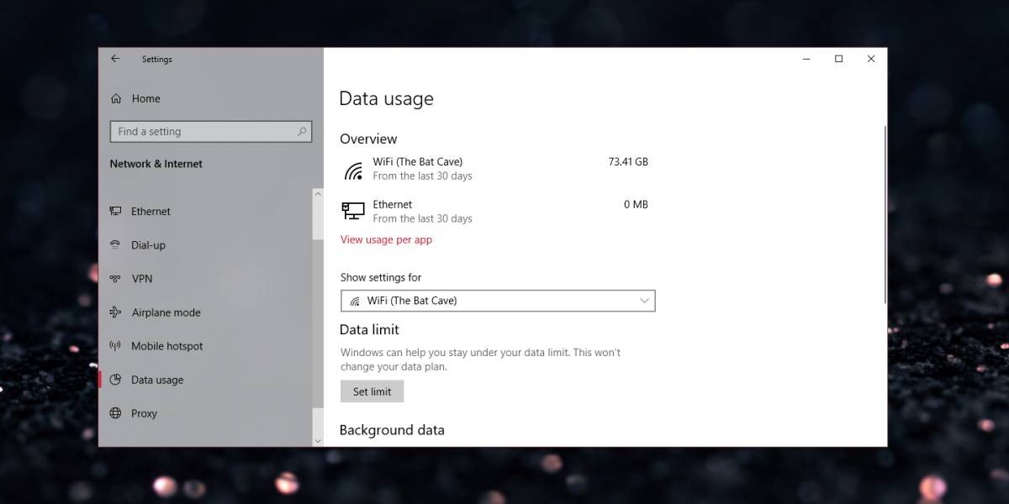Click the Airplane mode icon
Viewport: 1009px width, 504px height.
click(x=115, y=312)
